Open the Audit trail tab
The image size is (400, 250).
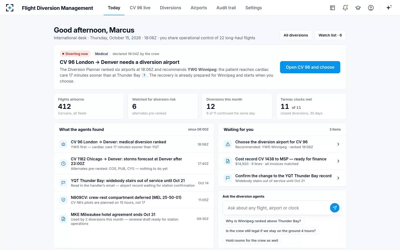tap(226, 8)
